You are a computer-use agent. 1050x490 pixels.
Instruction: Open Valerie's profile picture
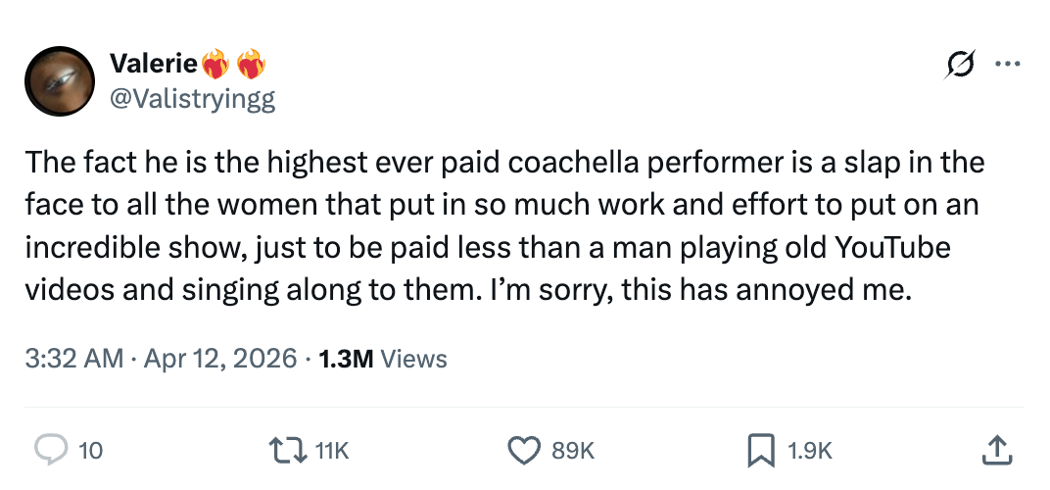tap(60, 82)
